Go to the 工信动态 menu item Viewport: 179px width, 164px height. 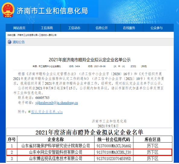(x=74, y=28)
